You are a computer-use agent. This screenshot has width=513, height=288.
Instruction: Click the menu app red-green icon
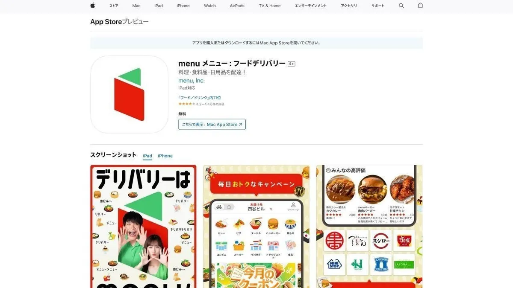click(x=129, y=94)
